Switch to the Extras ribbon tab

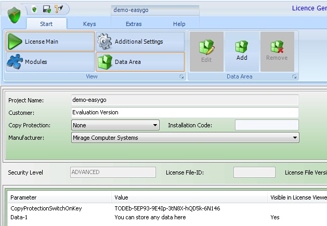coord(134,24)
